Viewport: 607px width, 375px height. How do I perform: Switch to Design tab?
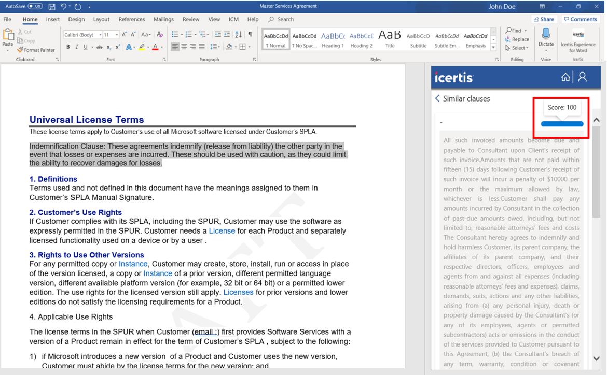76,19
